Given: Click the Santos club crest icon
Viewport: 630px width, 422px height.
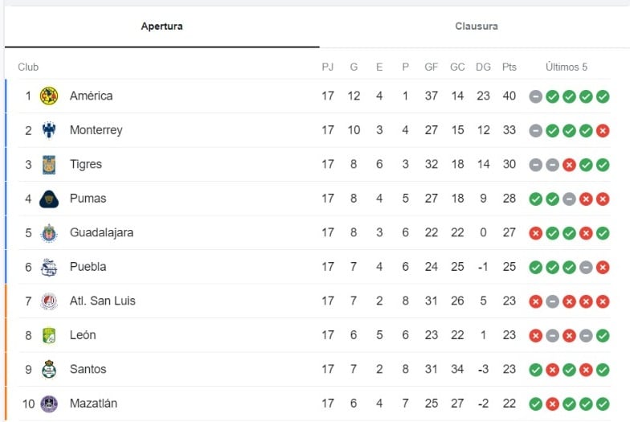Looking at the screenshot, I should [x=49, y=369].
